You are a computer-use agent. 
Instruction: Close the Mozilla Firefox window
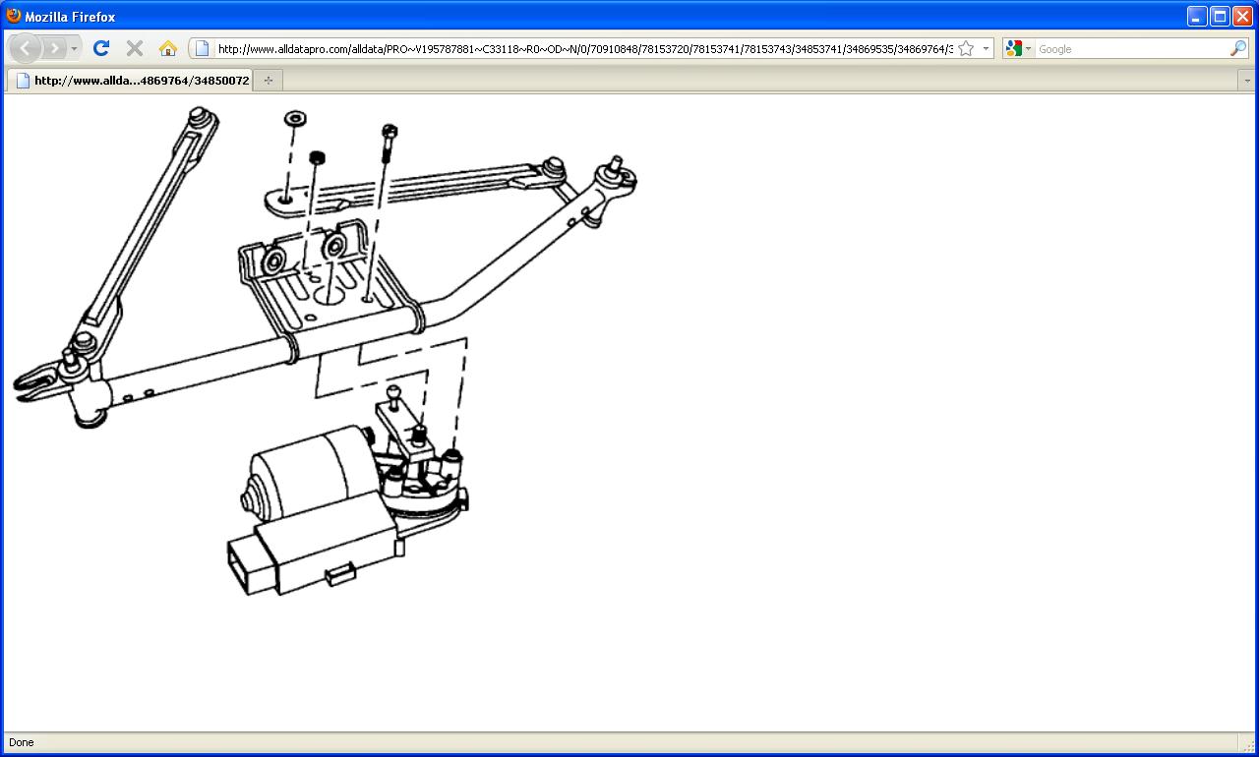click(x=1242, y=16)
